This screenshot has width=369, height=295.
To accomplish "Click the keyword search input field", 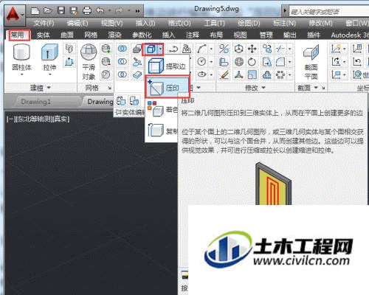I will 329,11.
